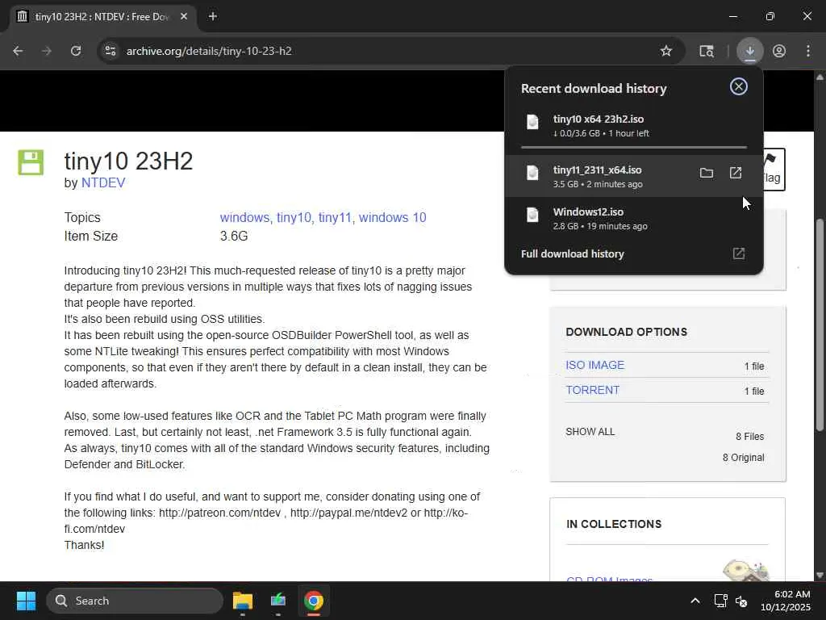The width and height of the screenshot is (826, 620).
Task: Close the tiny10 23H2 tab
Action: pos(184,16)
